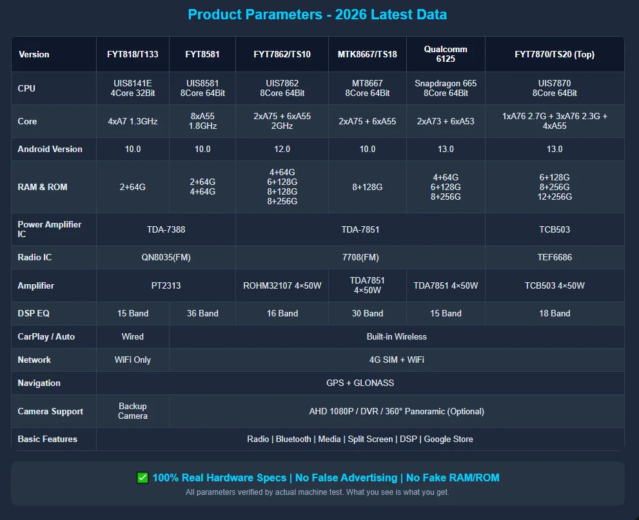Select the FYT8581 column header
The image size is (639, 520).
click(202, 54)
